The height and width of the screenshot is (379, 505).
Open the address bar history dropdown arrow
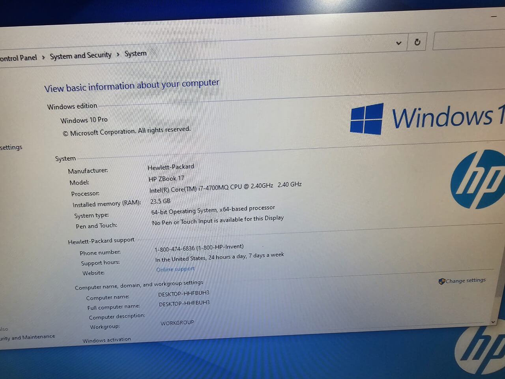coord(399,42)
